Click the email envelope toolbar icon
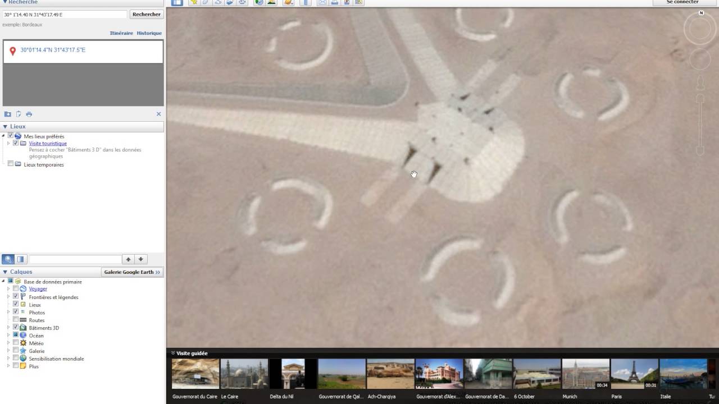Screen dimensions: 719x404 coord(322,2)
